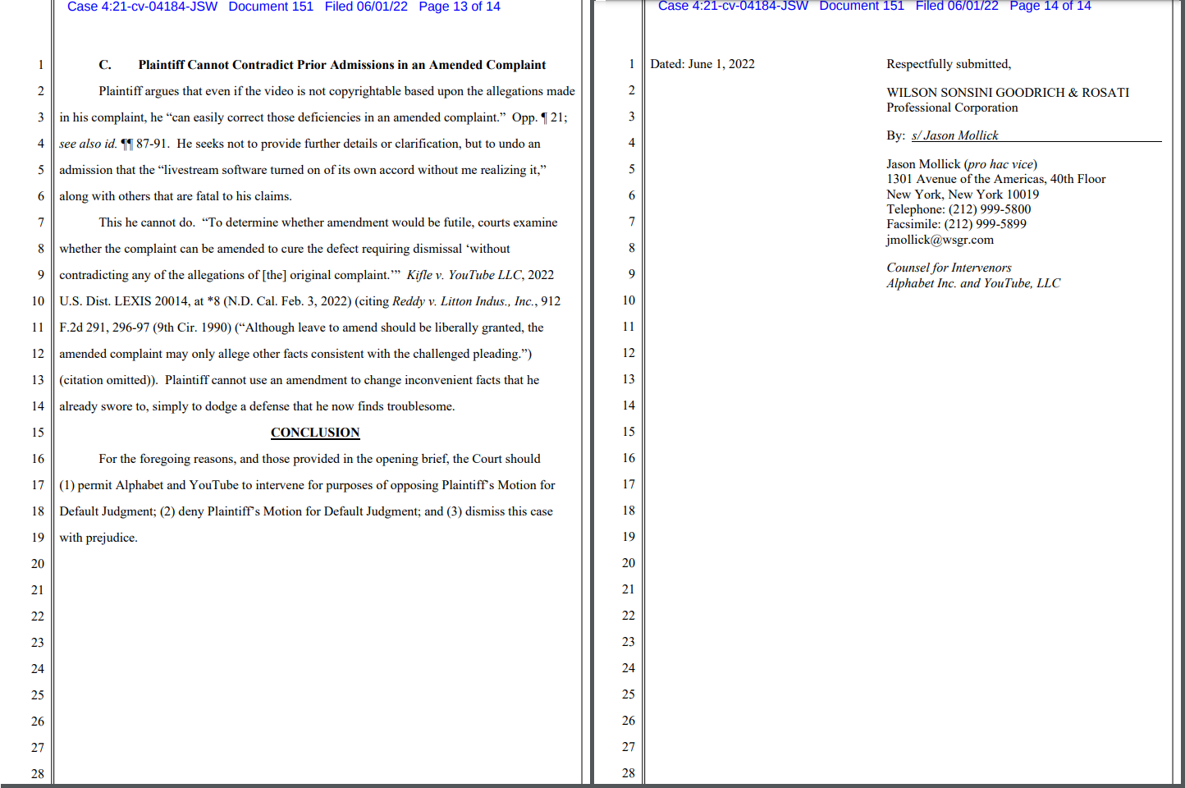
Task: Click the 'see also id.' text on line 4
Action: click(88, 144)
